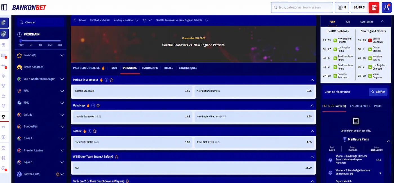394x183 pixels.
Task: Expand Ligue 1 in the sidebar
Action: click(62, 162)
